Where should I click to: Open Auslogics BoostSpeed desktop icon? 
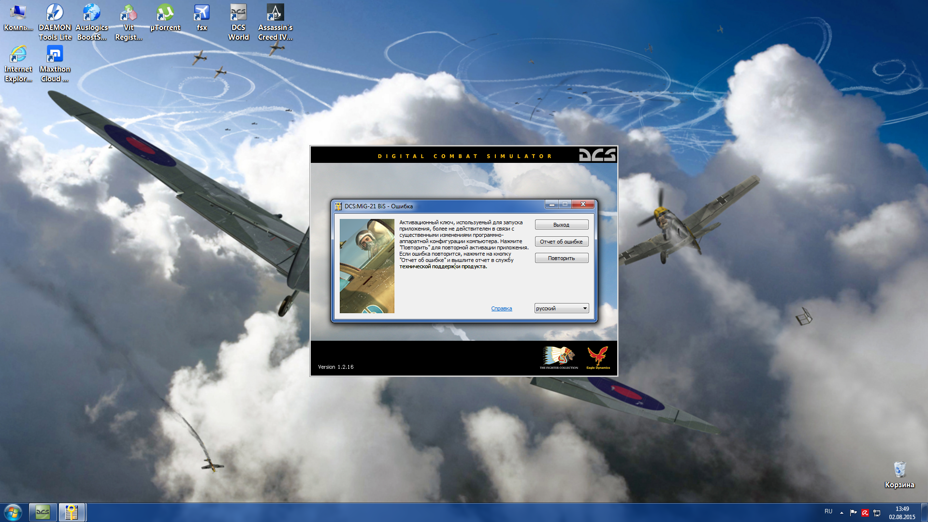(92, 22)
